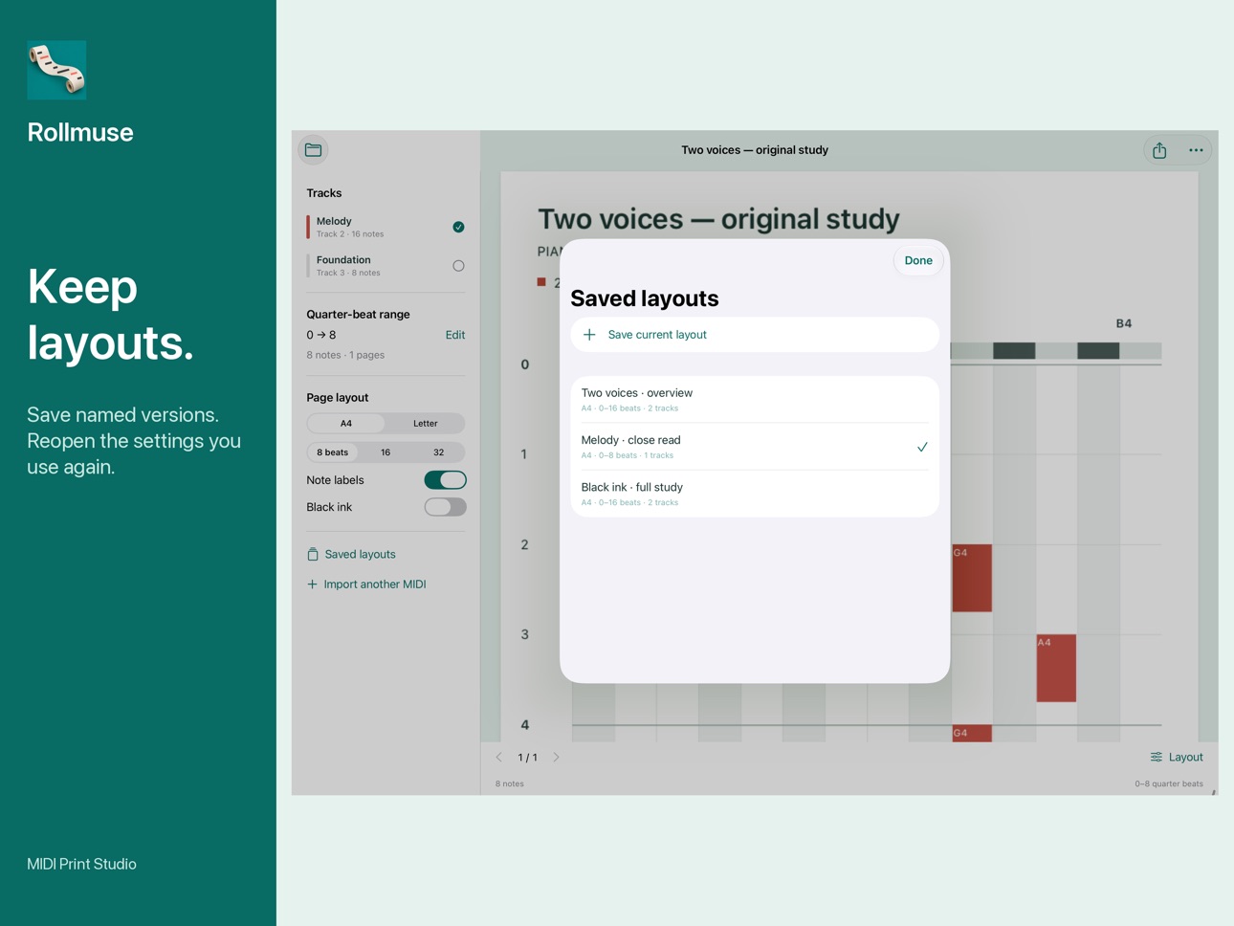Select the Foundation track row
This screenshot has width=1234, height=926.
click(386, 266)
